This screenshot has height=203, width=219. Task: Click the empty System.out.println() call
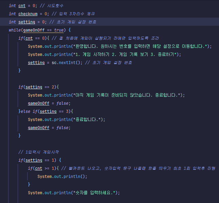pos(62,177)
